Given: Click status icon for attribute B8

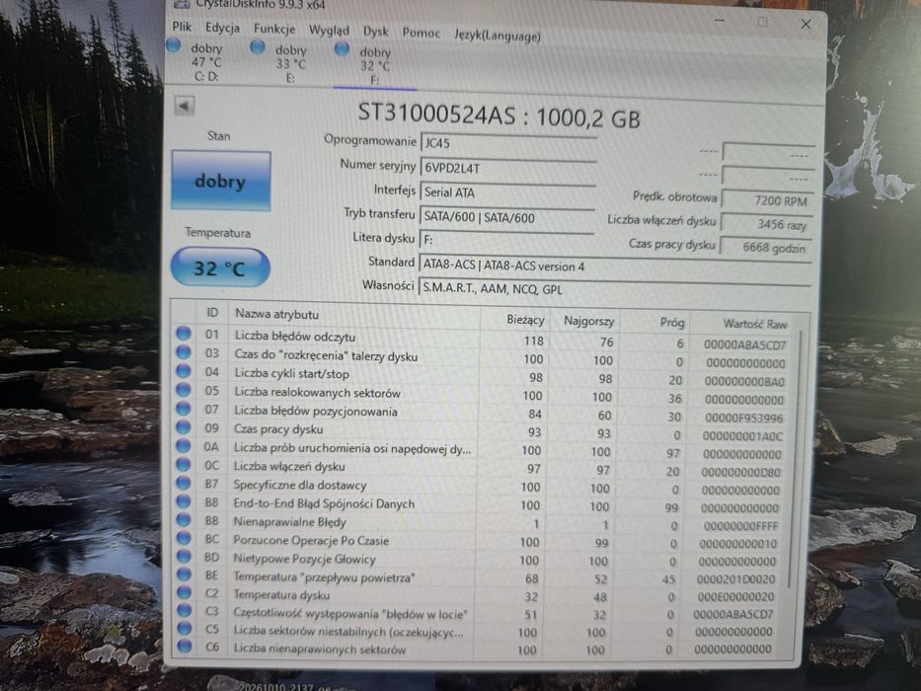Looking at the screenshot, I should tap(184, 501).
